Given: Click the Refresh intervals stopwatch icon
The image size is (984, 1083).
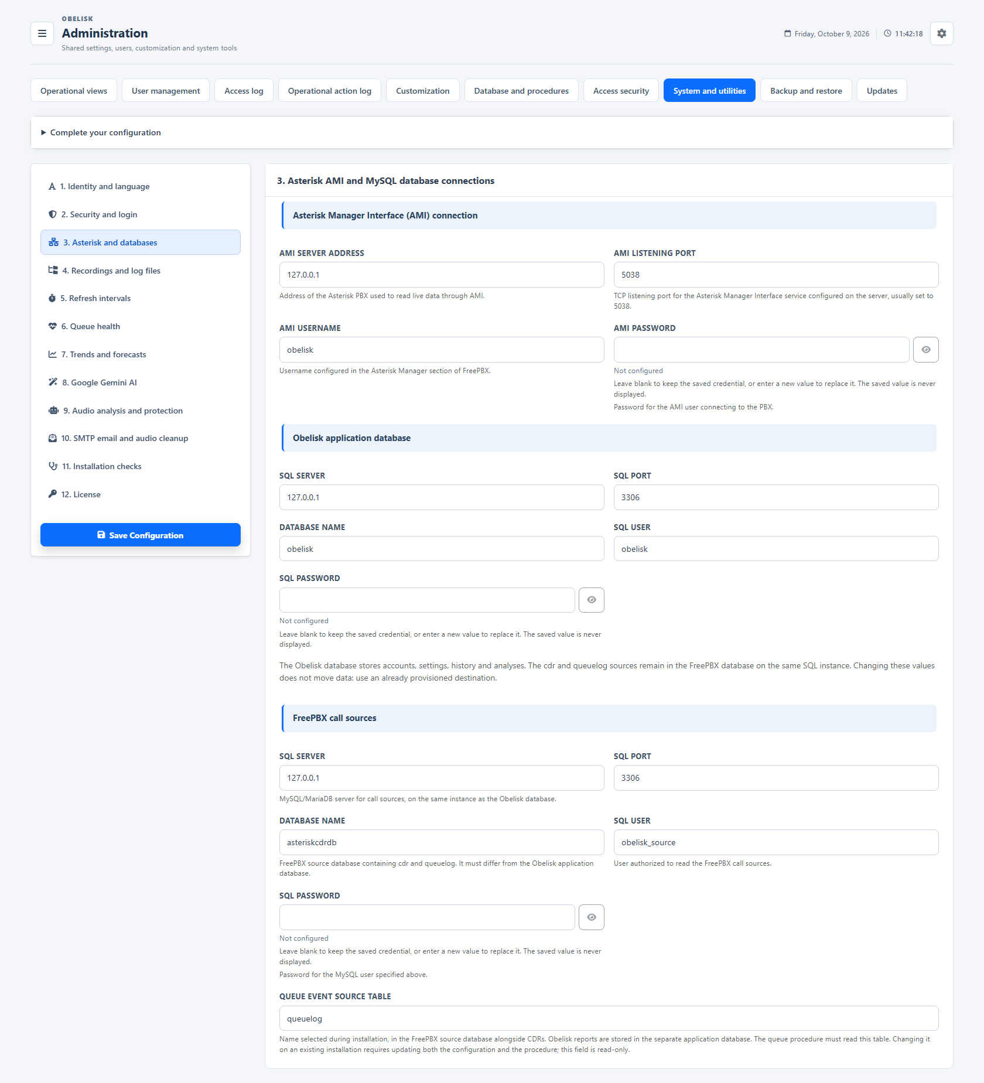Looking at the screenshot, I should tap(52, 298).
